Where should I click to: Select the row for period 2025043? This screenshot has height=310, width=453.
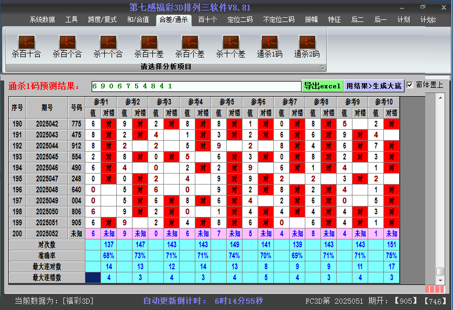click(204, 135)
